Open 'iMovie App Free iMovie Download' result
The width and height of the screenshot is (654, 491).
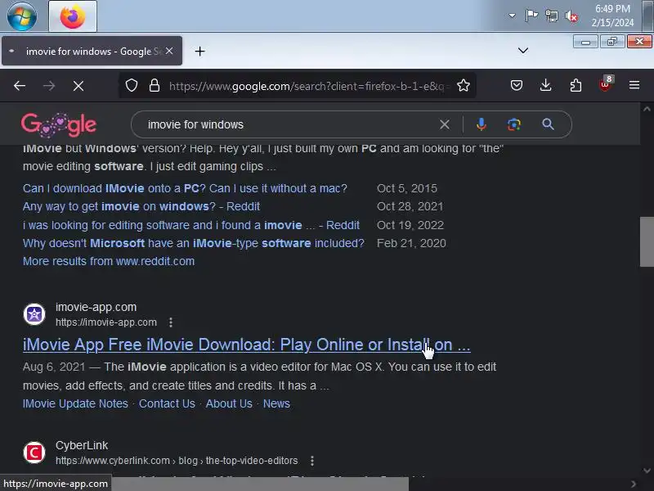click(247, 345)
